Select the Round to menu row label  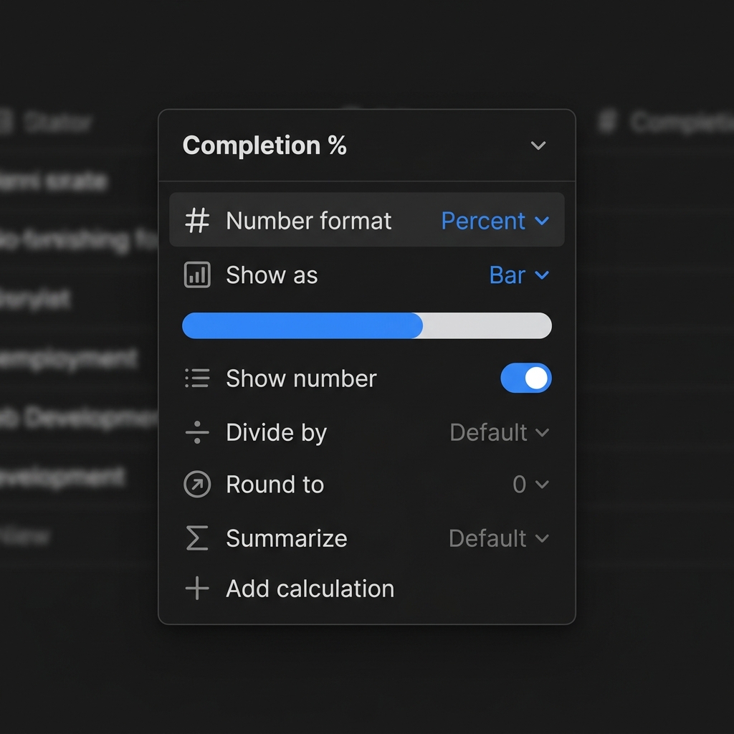[275, 484]
